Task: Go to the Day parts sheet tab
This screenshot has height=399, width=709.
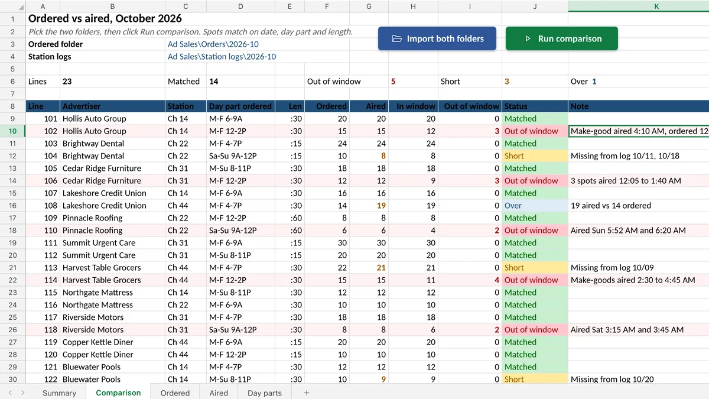Action: 265,392
